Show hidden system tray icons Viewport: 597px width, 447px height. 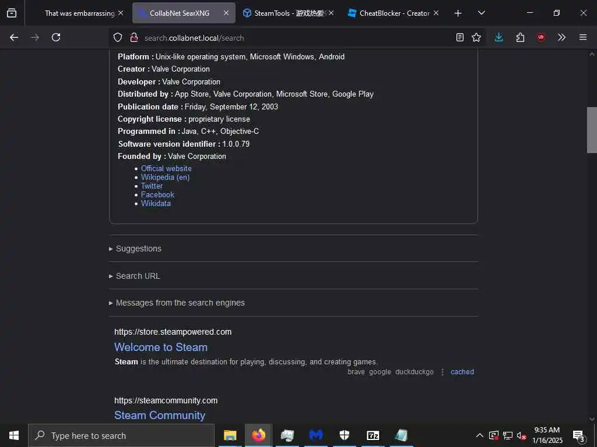(480, 435)
